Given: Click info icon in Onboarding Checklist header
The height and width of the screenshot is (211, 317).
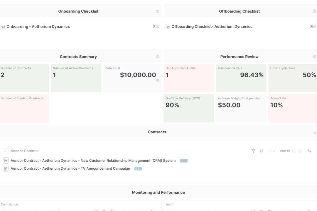Looking at the screenshot, I should click(x=158, y=11).
